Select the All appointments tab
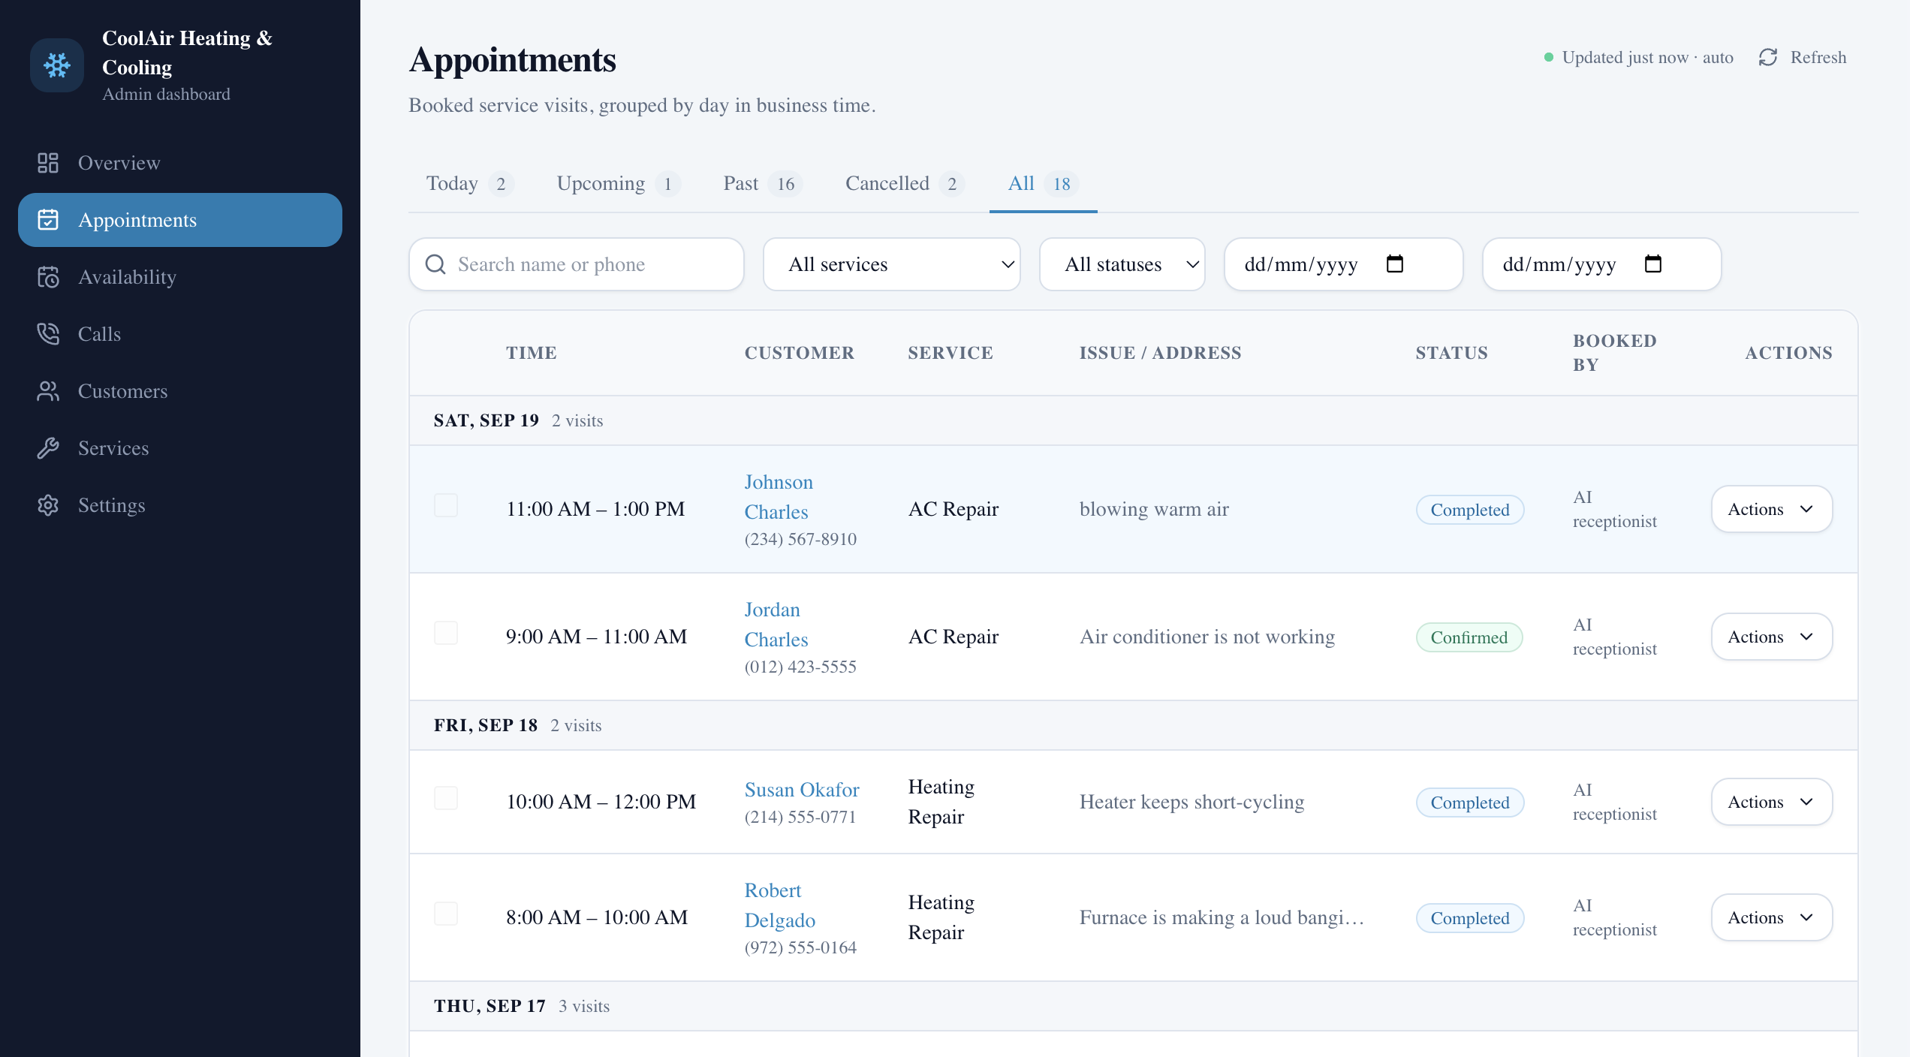Viewport: 1910px width, 1057px height. point(1043,184)
